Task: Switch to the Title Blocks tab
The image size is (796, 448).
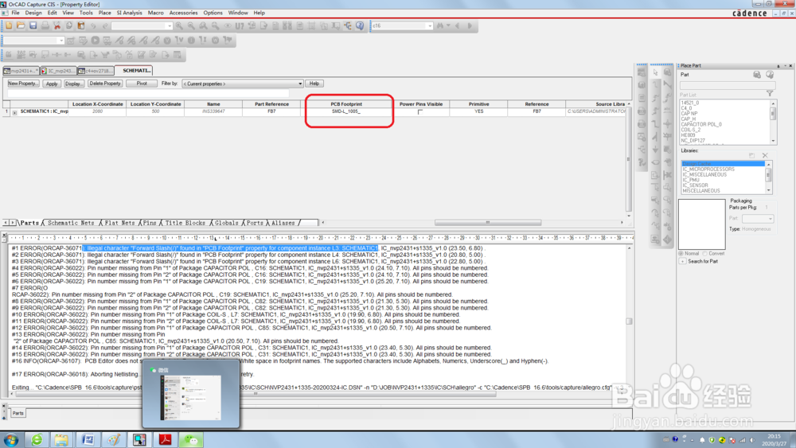Action: [185, 223]
